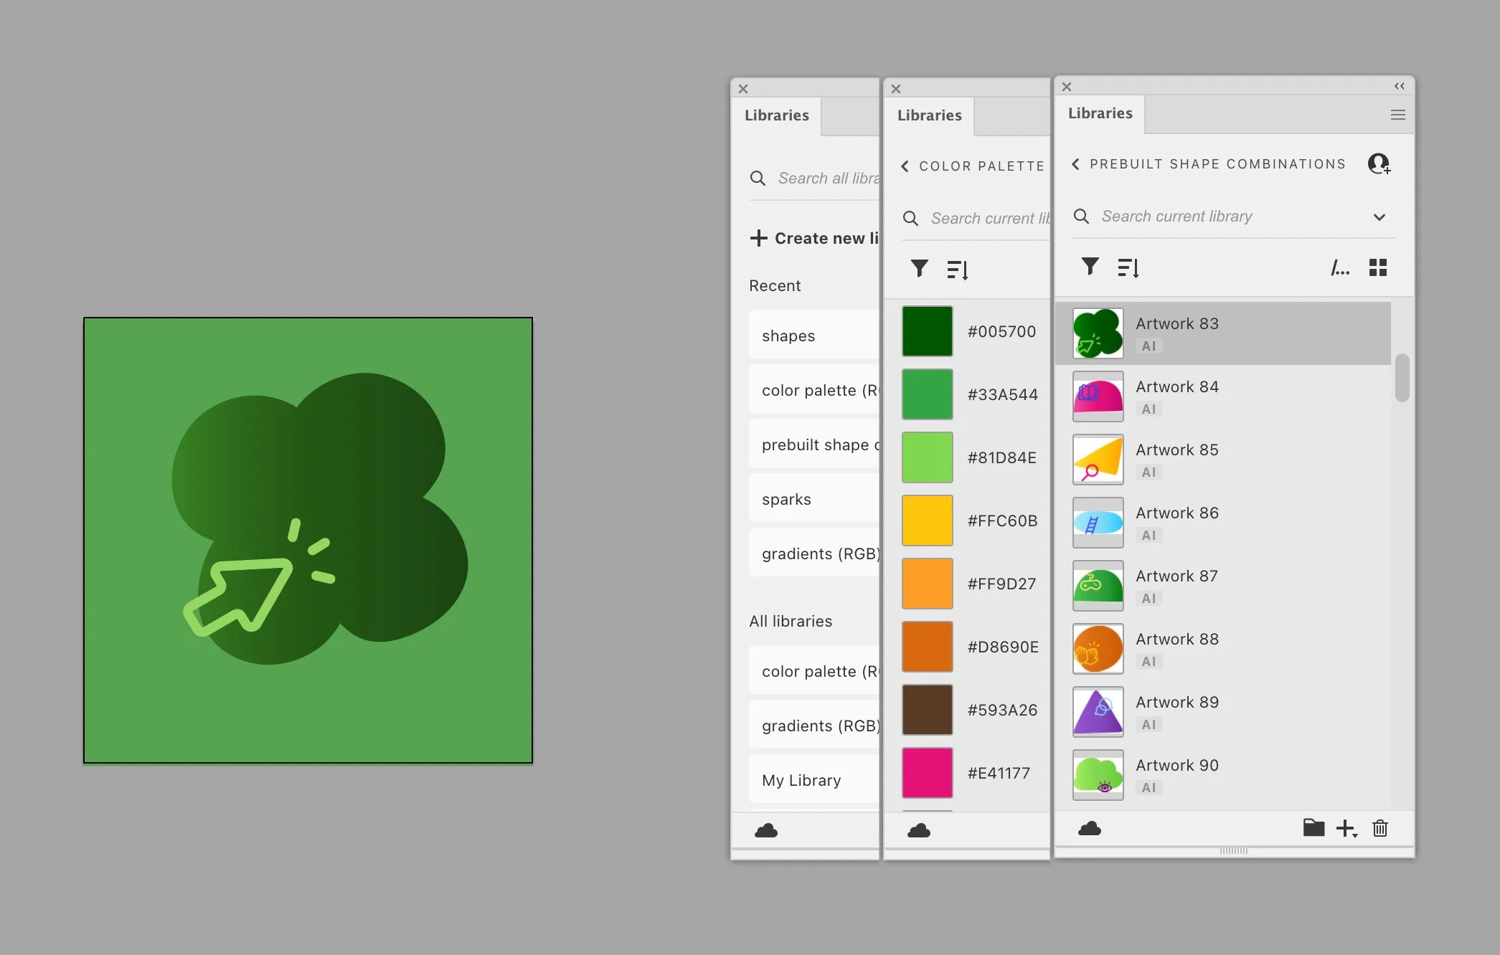Click the filter icon in Prebuilt Shape Combinations panel

[1090, 267]
